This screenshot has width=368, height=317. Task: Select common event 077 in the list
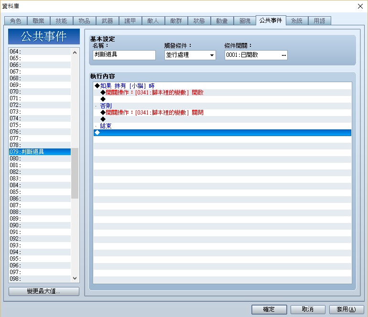tap(40, 138)
